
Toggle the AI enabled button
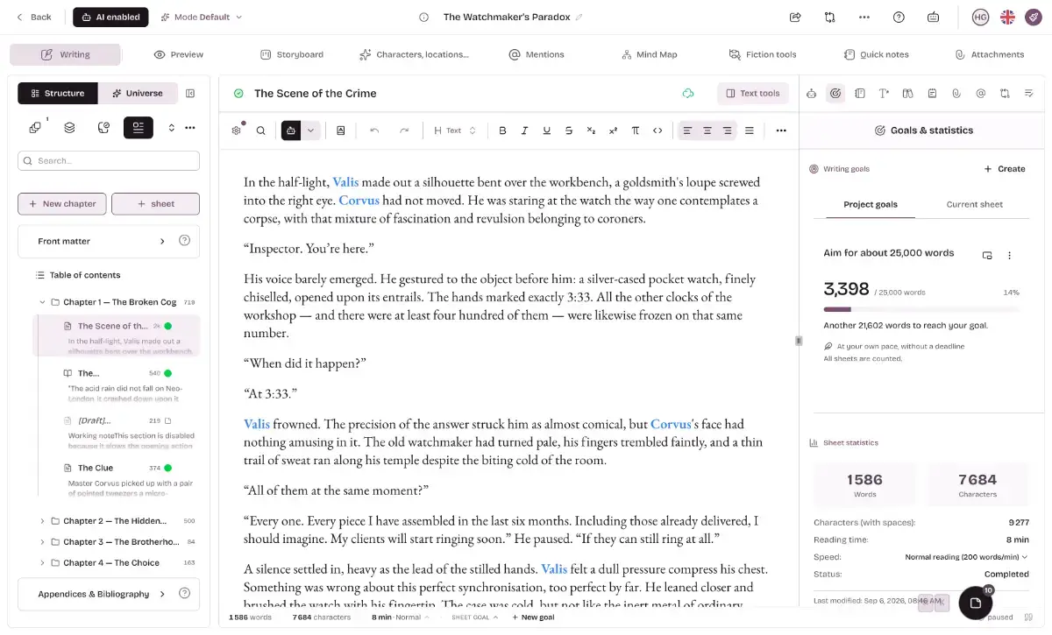[x=110, y=17]
